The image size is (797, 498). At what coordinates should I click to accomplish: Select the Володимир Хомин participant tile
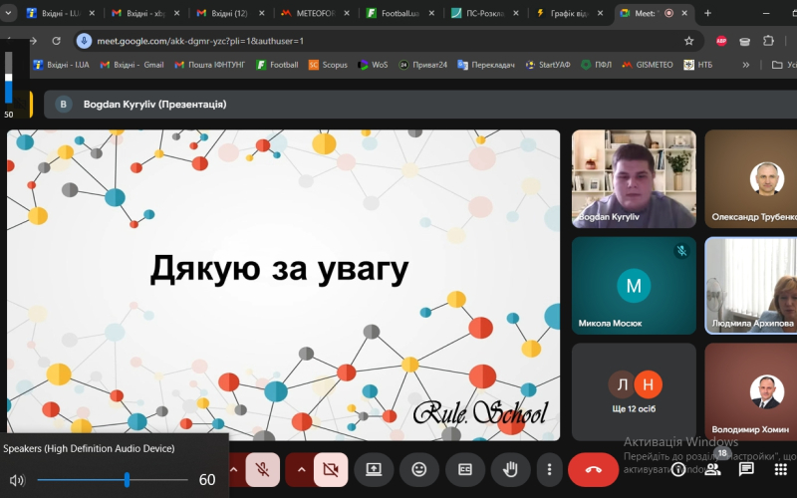(751, 391)
